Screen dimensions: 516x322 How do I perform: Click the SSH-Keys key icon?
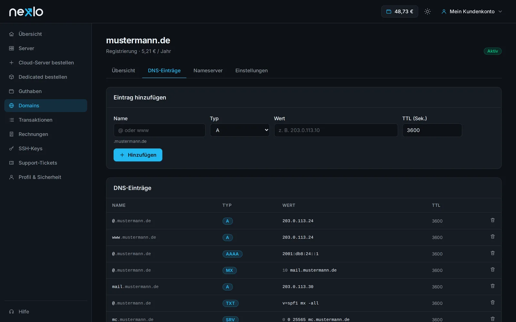[x=12, y=148]
